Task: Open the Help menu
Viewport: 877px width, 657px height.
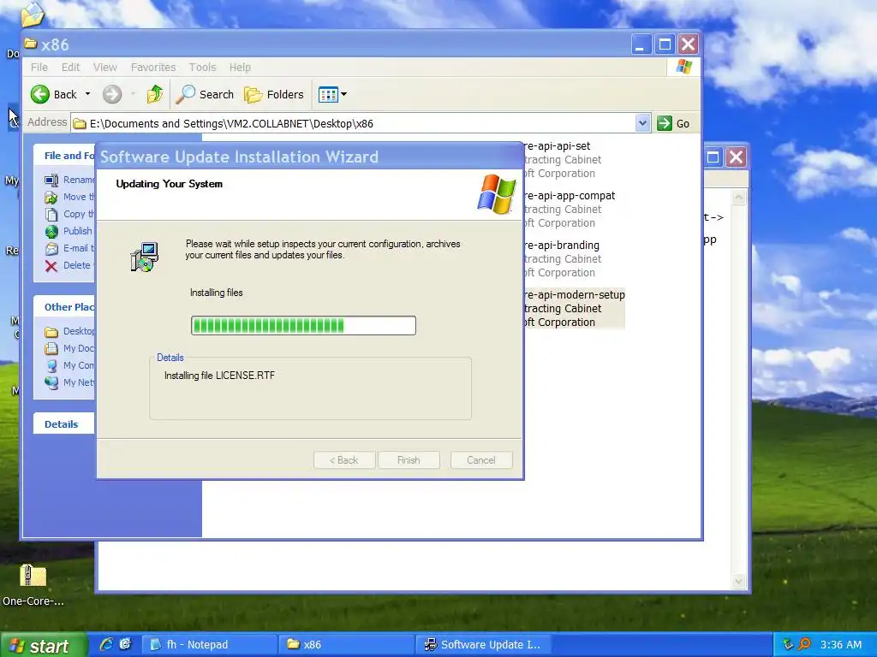Action: point(240,67)
